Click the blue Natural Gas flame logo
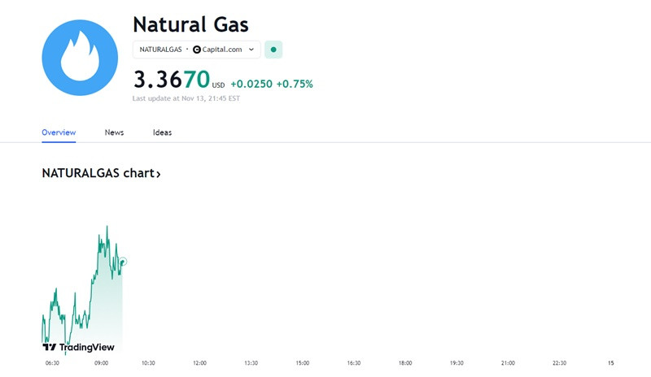Viewport: 651px width, 377px height. (x=80, y=58)
